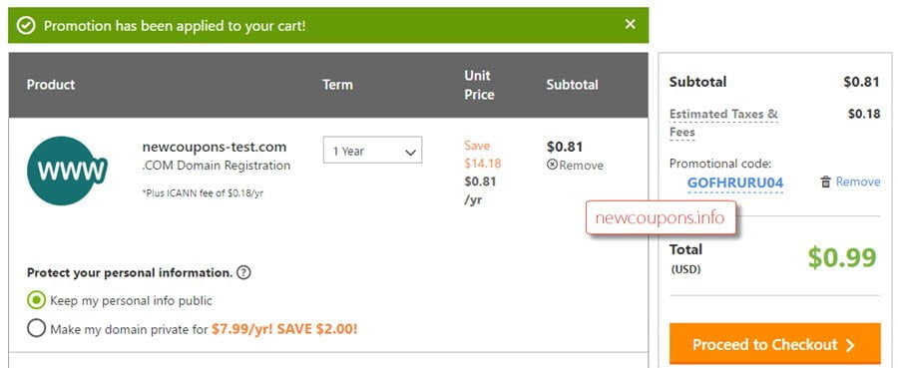
Task: Click the circled X remove icon in cart
Action: point(552,165)
